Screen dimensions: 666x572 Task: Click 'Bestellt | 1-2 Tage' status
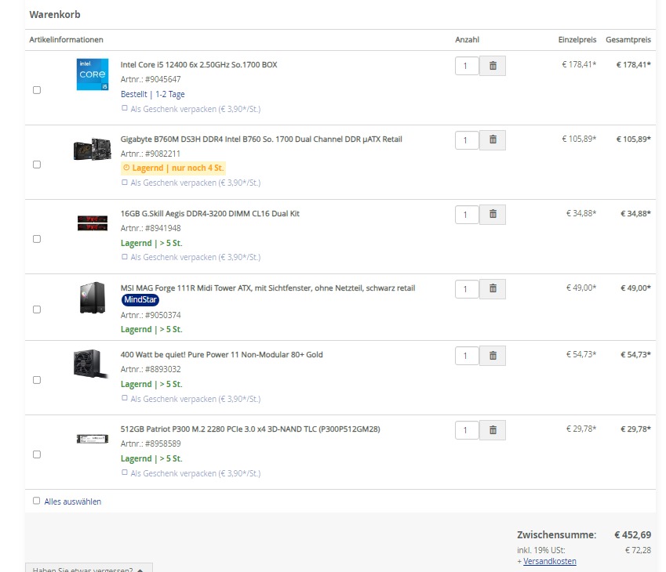coord(152,94)
